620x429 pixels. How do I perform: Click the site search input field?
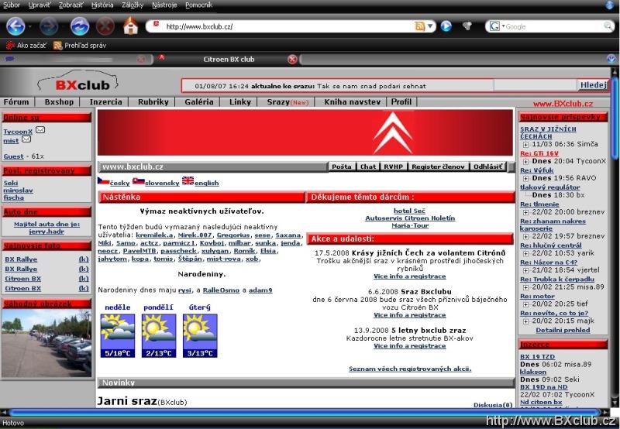point(536,85)
